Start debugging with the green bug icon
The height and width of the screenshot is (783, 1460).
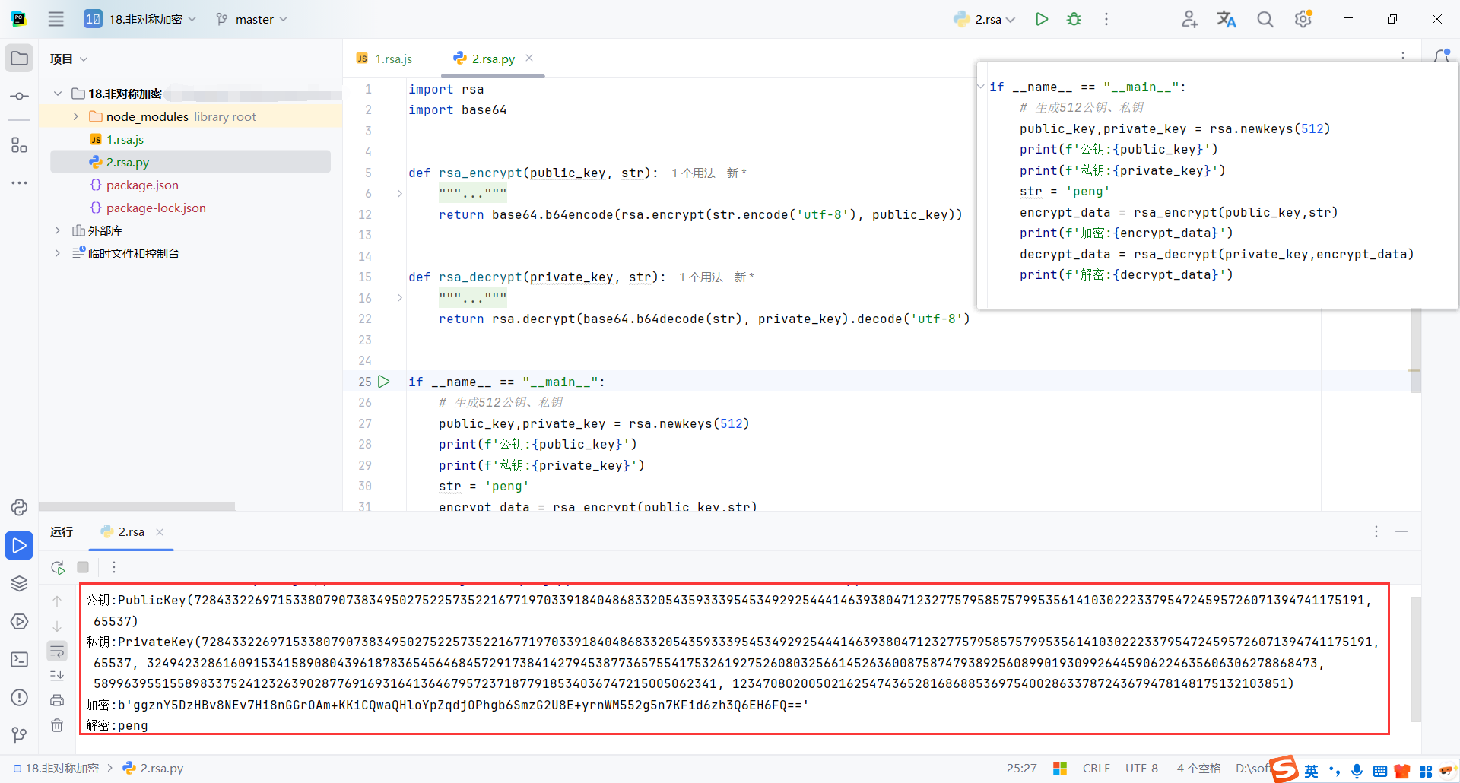pos(1074,19)
